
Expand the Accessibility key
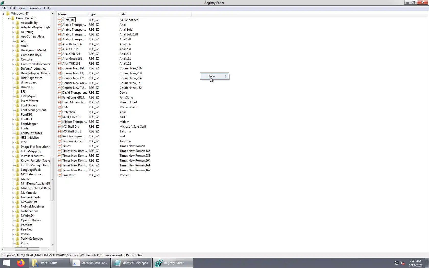tap(13, 23)
